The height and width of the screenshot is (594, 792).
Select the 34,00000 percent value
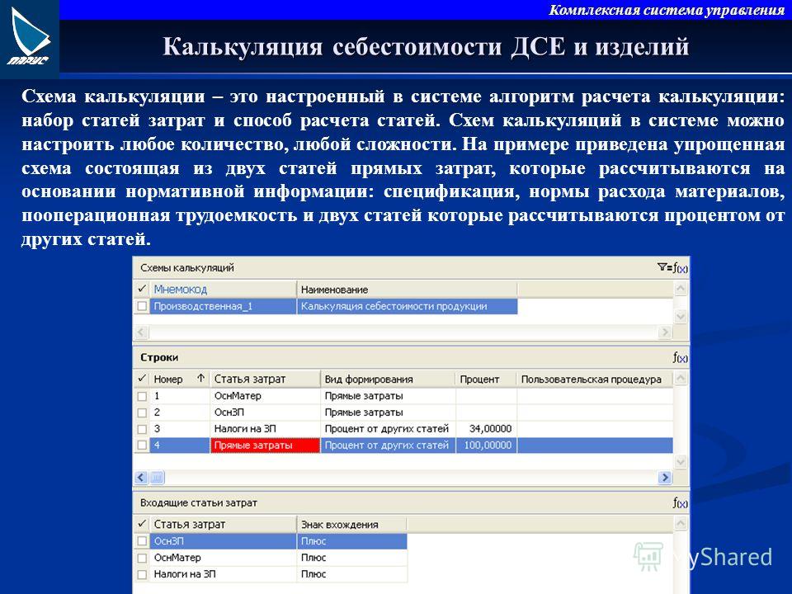pos(486,429)
